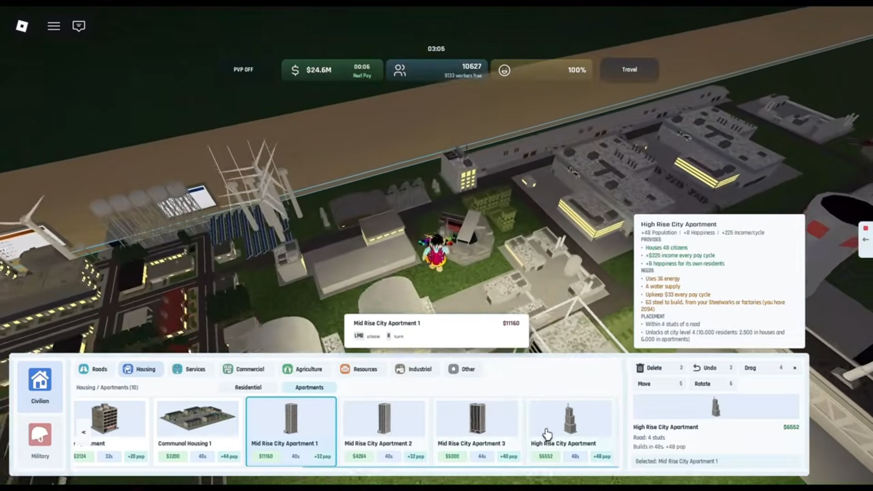Open the hamburger menu icon
Screen dimensions: 873x491
[x=54, y=26]
